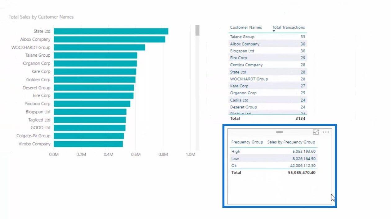The width and height of the screenshot is (391, 219).
Task: Select the Kare Corp bar
Action: (x=95, y=71)
